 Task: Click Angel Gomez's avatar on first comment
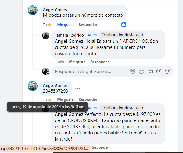pyautogui.click(x=33, y=10)
